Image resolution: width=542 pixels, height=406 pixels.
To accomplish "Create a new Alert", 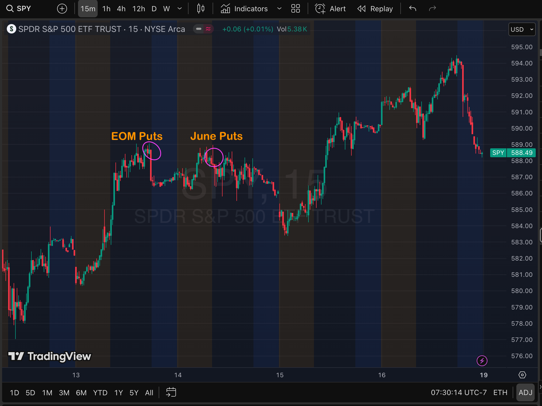I will [330, 9].
